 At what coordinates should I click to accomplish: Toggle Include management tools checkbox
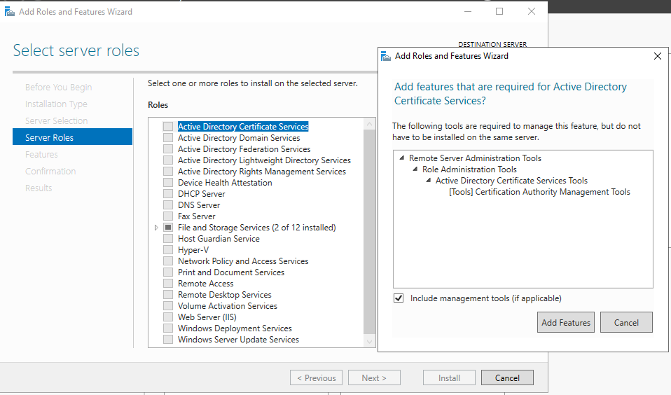[399, 298]
